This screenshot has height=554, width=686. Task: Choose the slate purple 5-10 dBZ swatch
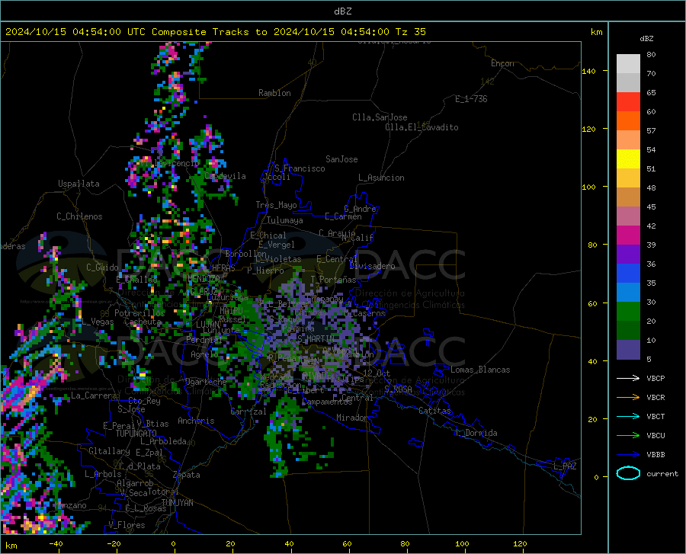click(x=628, y=350)
